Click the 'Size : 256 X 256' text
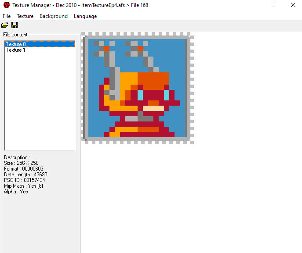302x253 pixels. pyautogui.click(x=21, y=163)
